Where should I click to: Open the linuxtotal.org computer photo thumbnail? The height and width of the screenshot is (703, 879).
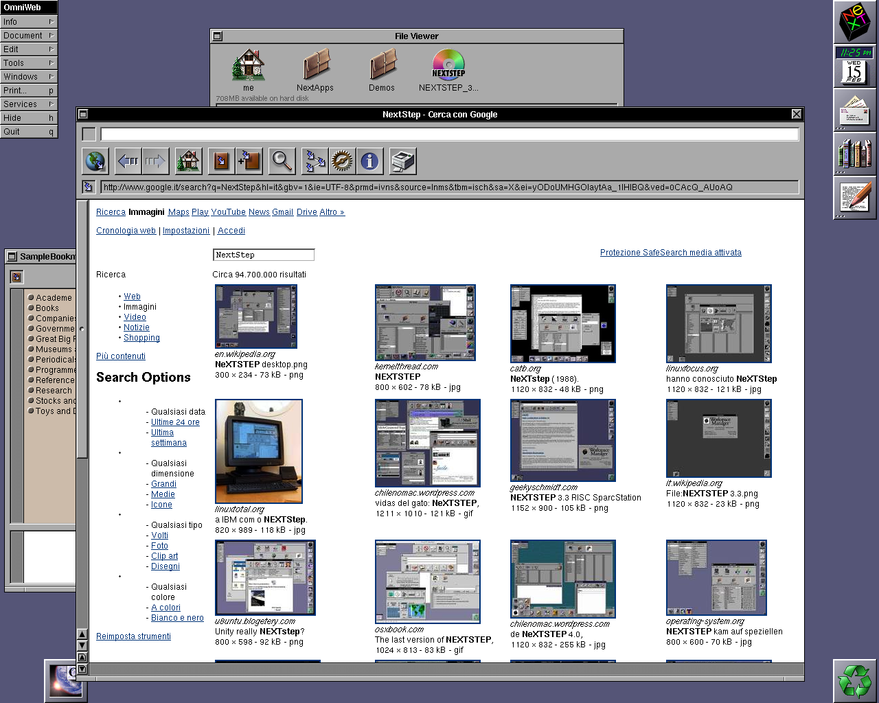pos(259,451)
